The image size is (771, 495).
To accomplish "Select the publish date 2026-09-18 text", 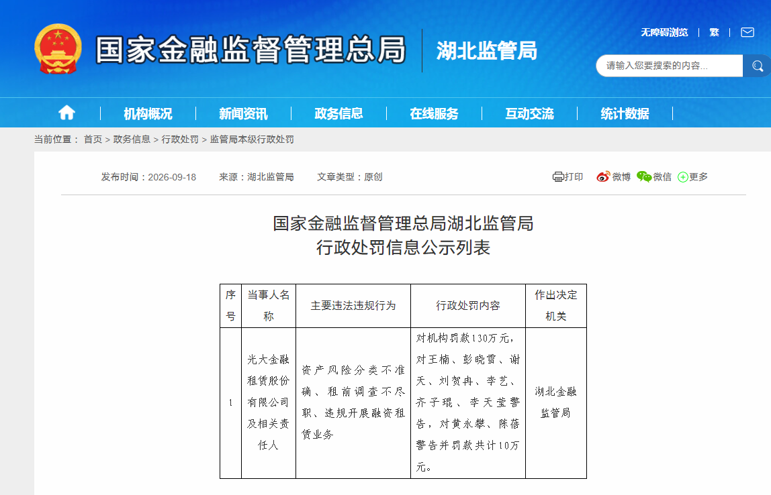I will coord(172,177).
